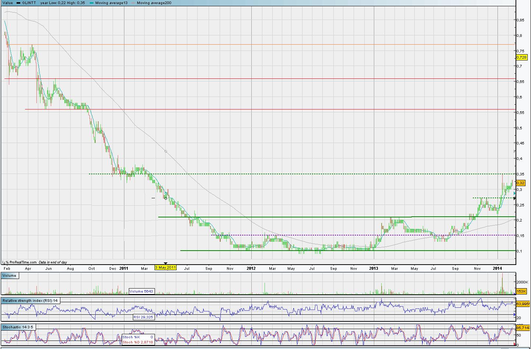Click the black triangle above 3 May 2011
Image resolution: width=531 pixels, height=349 pixels.
[166, 263]
